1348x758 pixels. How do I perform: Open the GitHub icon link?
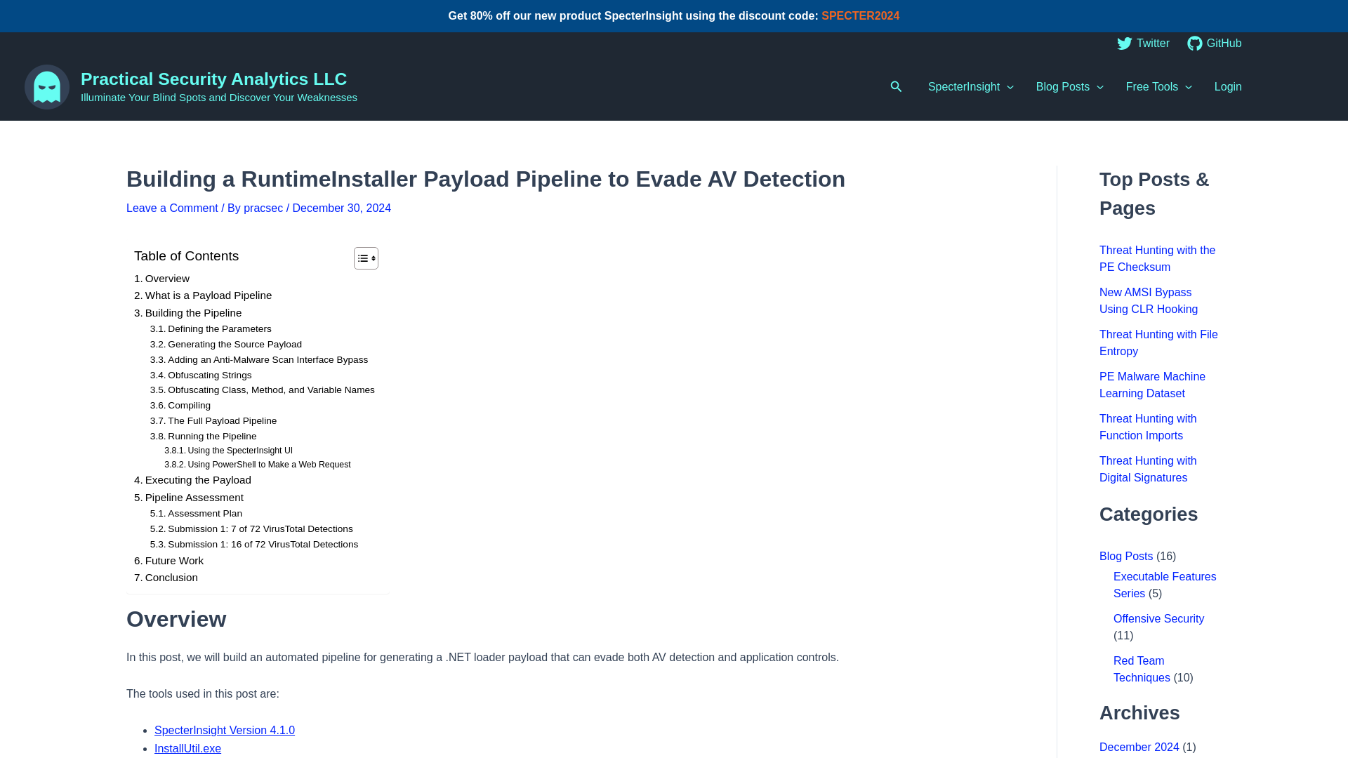coord(1194,44)
